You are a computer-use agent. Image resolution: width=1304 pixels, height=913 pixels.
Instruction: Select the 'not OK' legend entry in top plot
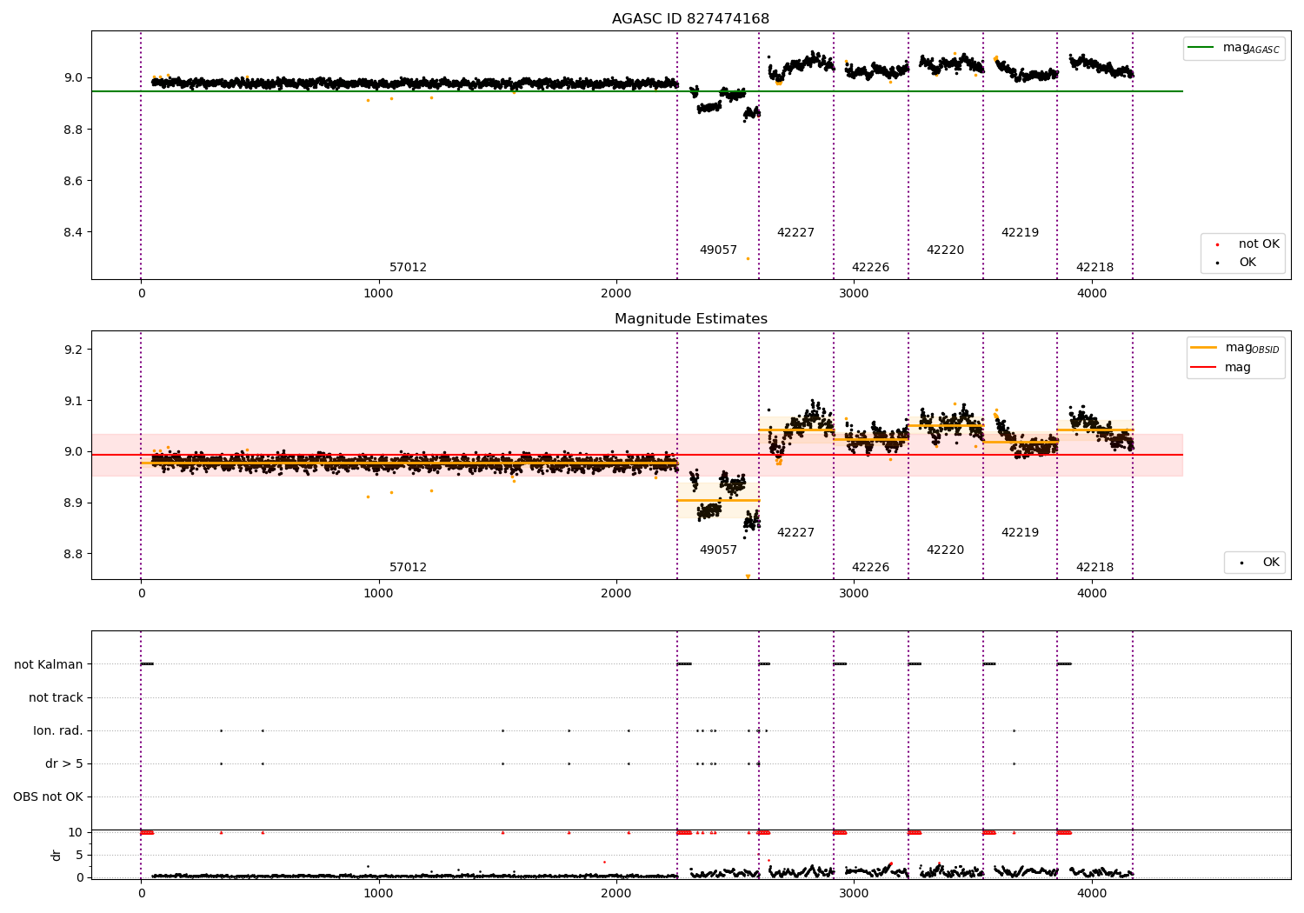1246,244
